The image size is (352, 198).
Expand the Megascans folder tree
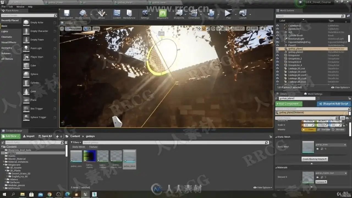click(x=4, y=165)
